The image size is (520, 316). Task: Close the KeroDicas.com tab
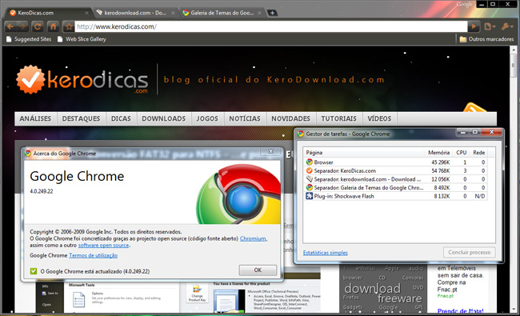coord(86,13)
